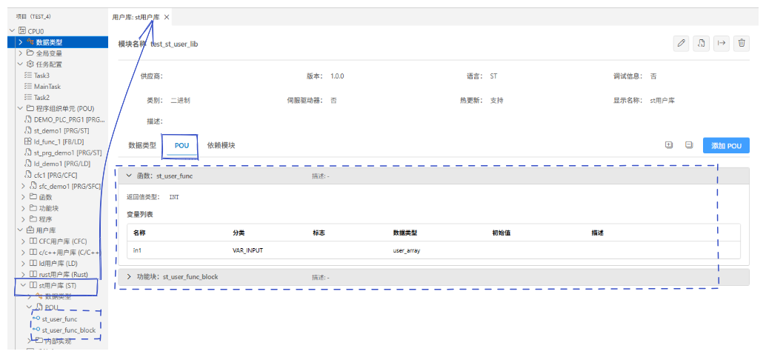Expand the CFC用户库 (CFC) chevron
Viewport: 766px width, 357px height.
click(24, 241)
